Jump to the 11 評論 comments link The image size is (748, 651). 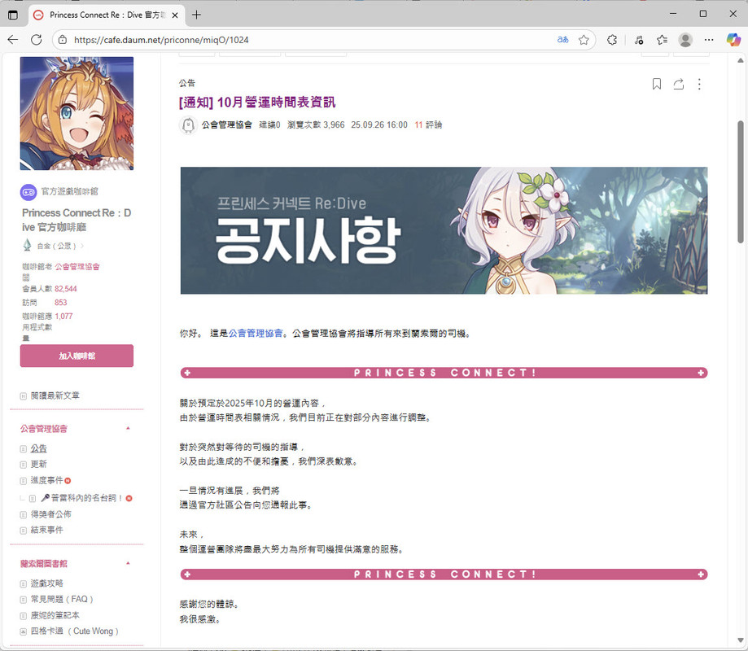click(428, 125)
